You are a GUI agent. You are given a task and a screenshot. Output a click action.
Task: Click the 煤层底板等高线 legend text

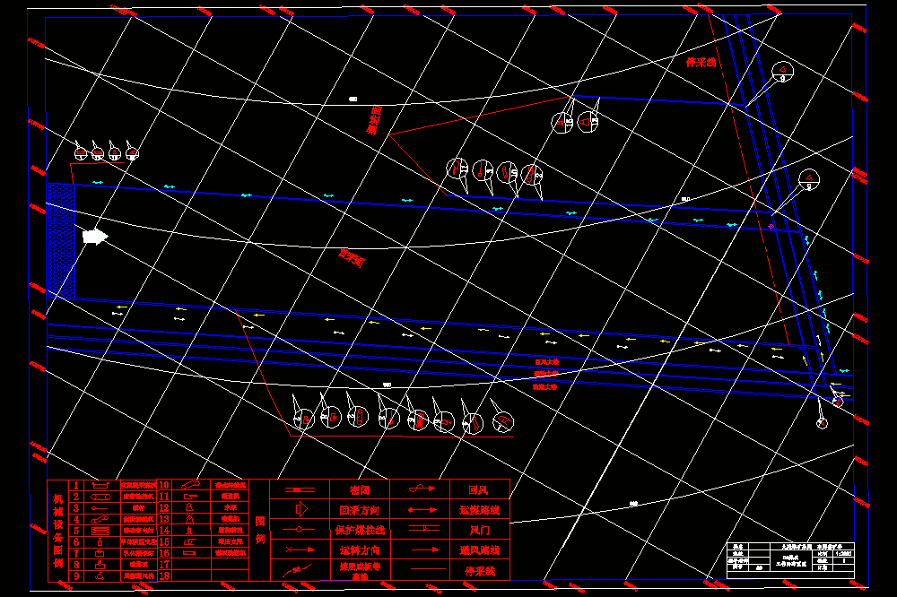pos(360,571)
